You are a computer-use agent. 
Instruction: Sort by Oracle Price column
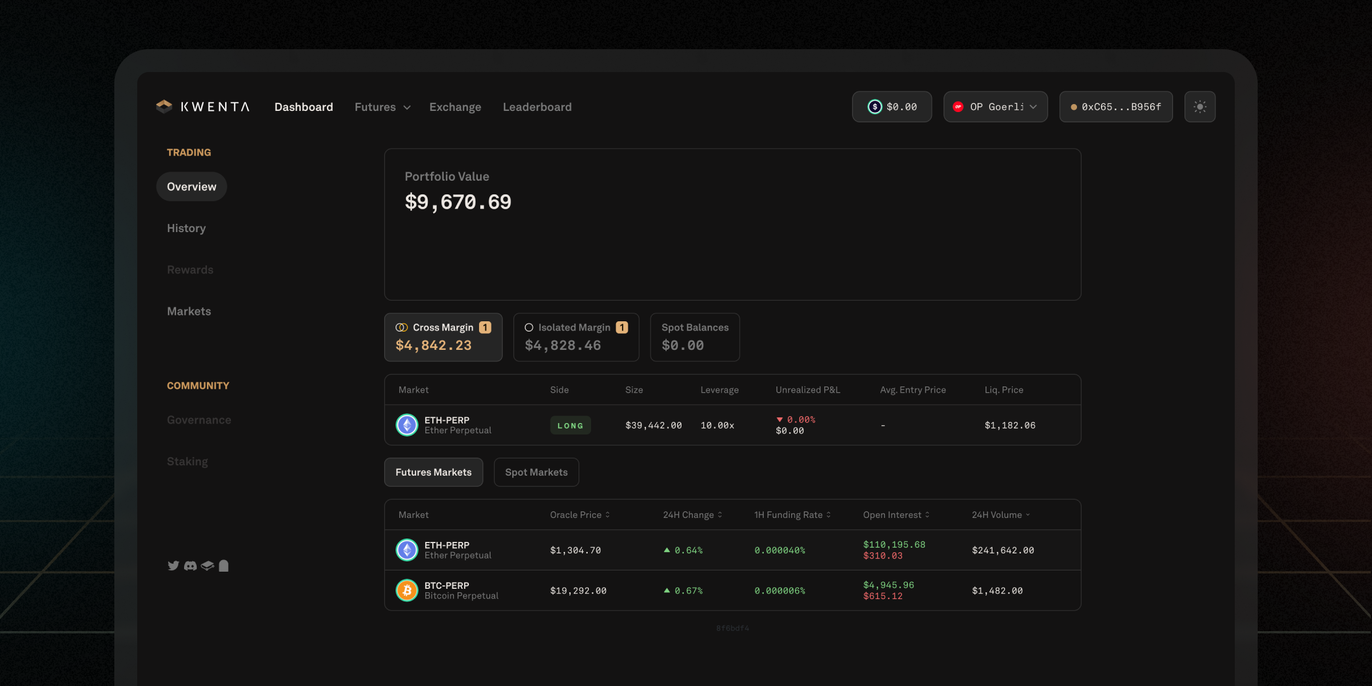[x=580, y=514]
